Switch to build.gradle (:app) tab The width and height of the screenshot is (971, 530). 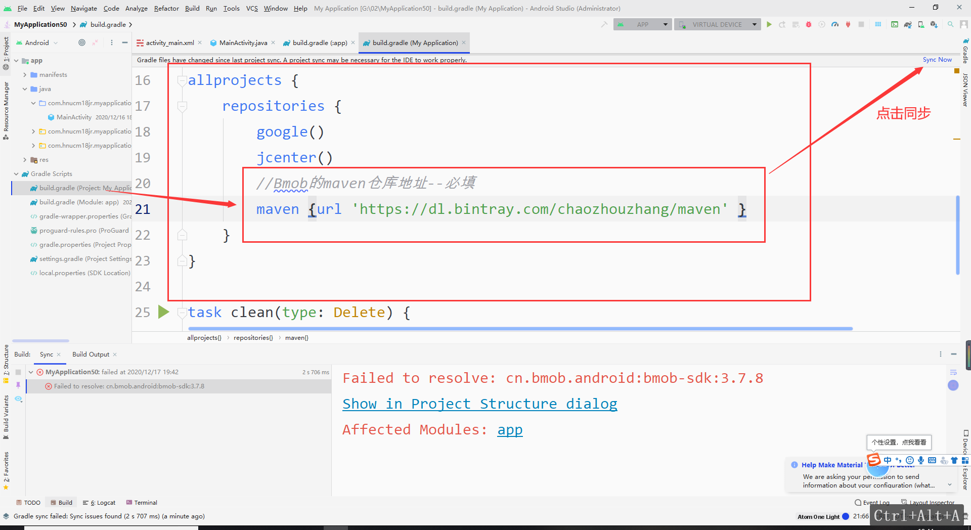click(x=319, y=43)
